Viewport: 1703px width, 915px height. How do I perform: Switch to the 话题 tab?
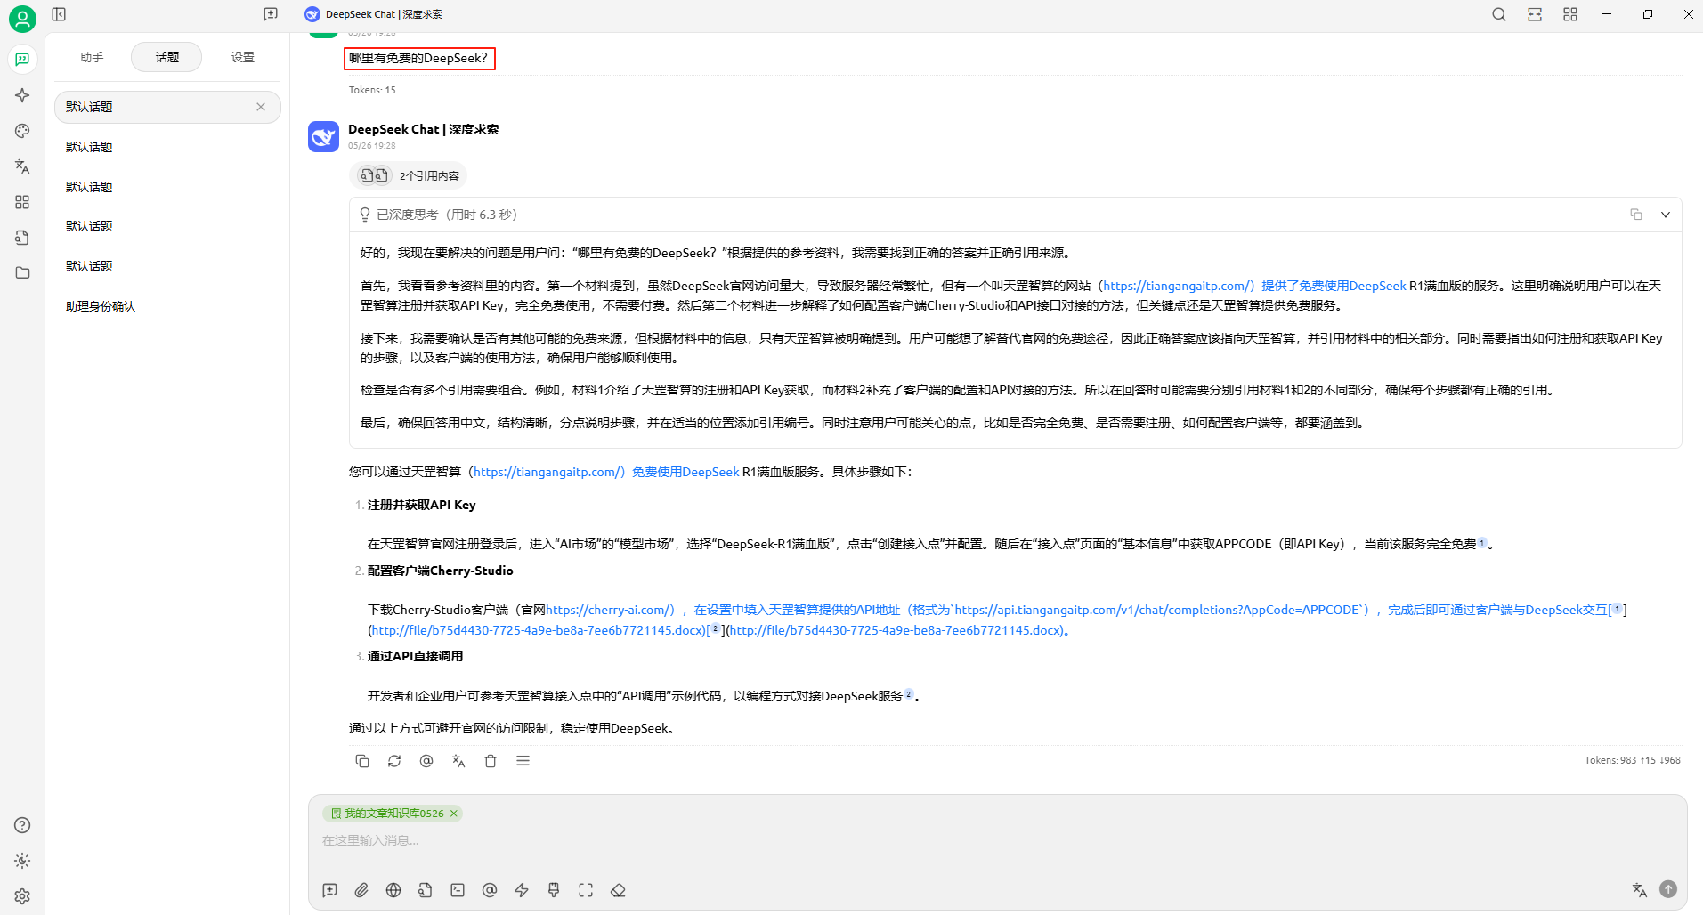[x=166, y=57]
